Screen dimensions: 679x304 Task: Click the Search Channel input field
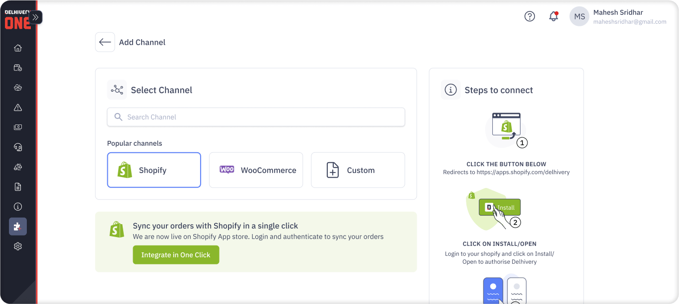pos(256,117)
